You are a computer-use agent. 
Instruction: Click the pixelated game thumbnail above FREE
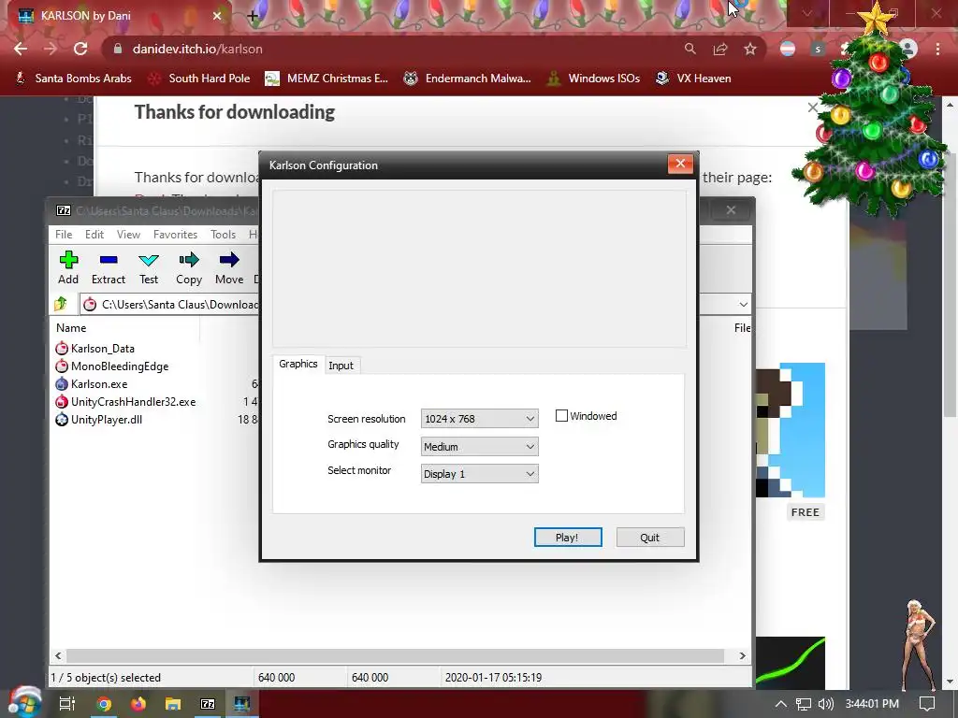(791, 430)
